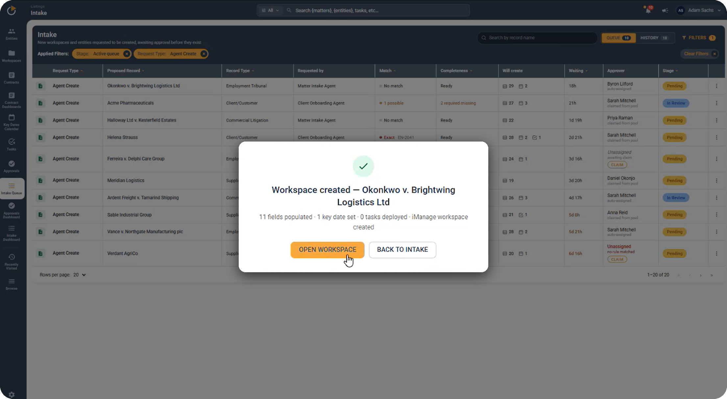Open settings gear in sidebar
The image size is (727, 399).
pyautogui.click(x=12, y=394)
